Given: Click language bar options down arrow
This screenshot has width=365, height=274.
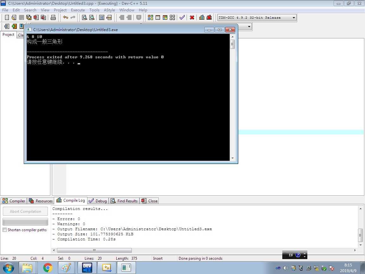Looking at the screenshot, I should click(x=304, y=256).
